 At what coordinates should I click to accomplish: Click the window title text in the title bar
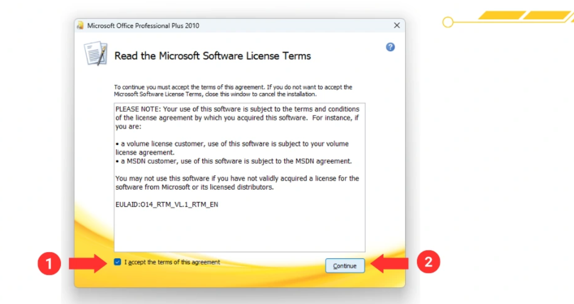[143, 26]
